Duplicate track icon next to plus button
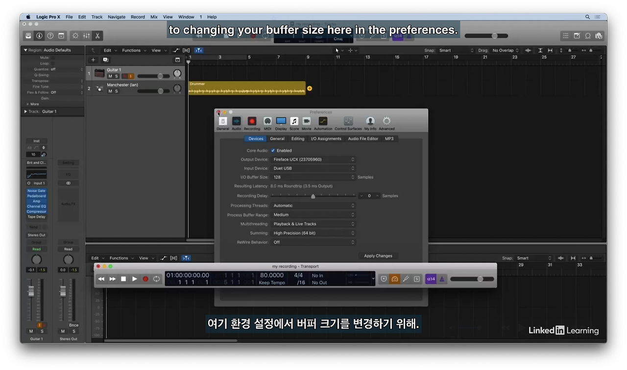This screenshot has height=370, width=627. (x=105, y=60)
